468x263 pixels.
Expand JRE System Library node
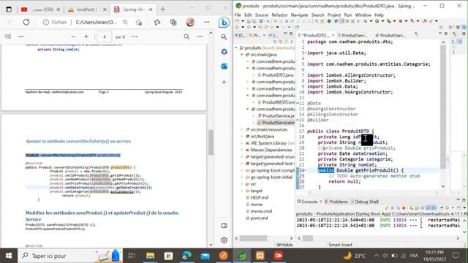tap(242, 143)
